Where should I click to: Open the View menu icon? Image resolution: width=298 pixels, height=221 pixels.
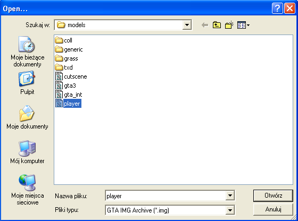[x=244, y=25]
